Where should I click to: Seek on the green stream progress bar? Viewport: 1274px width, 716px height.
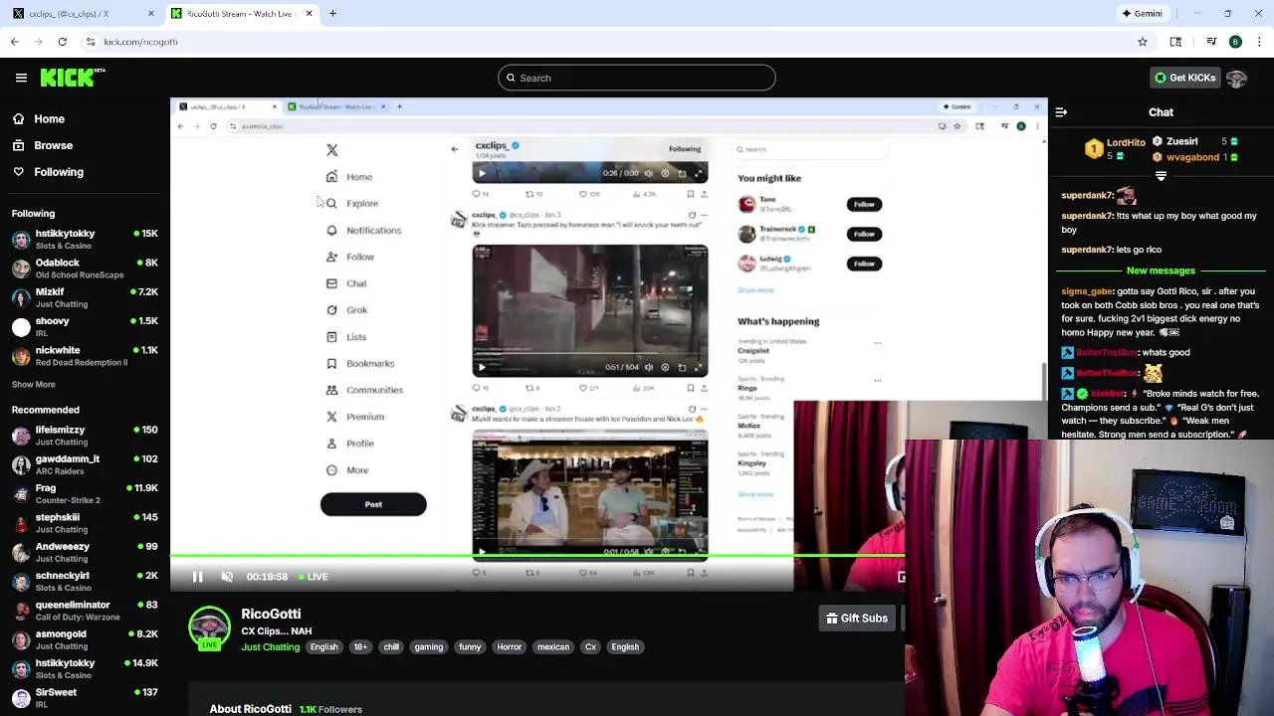[537, 556]
